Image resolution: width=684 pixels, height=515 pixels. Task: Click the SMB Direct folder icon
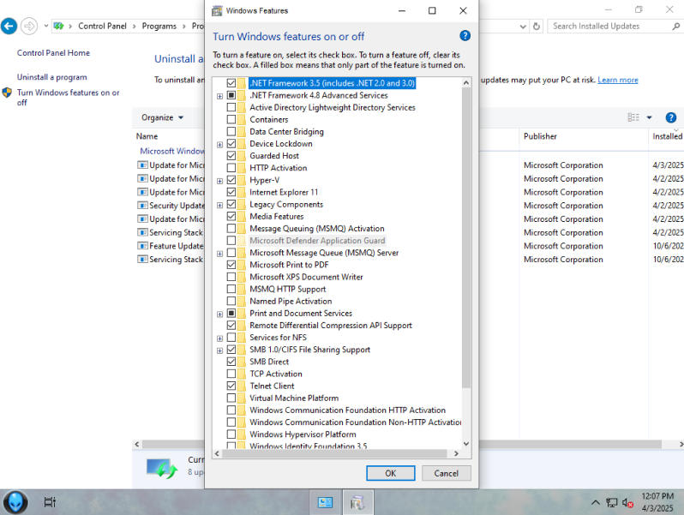click(242, 362)
